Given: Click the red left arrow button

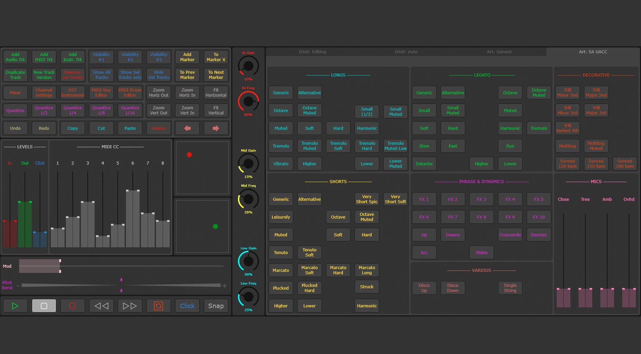Looking at the screenshot, I should (187, 128).
